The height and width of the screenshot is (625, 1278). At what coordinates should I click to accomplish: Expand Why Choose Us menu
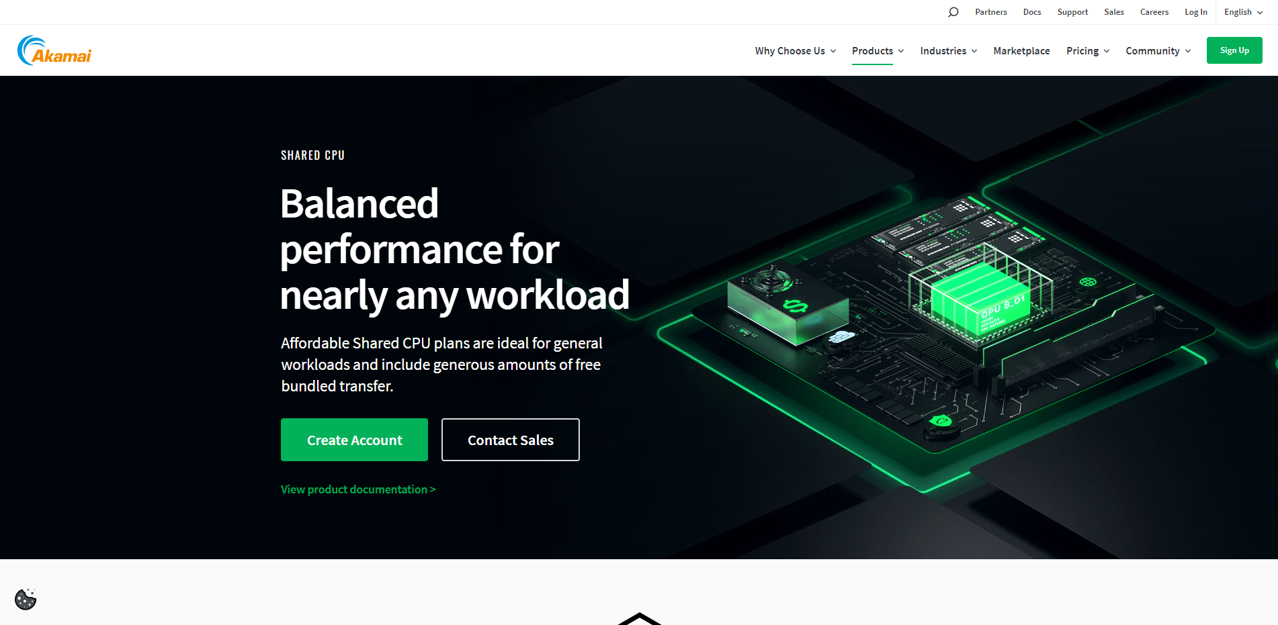[795, 51]
